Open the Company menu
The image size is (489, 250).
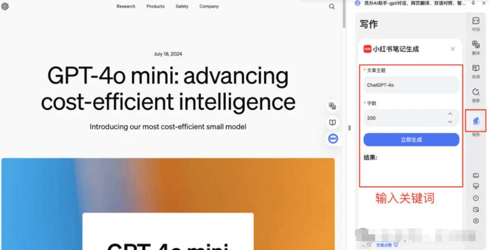(209, 6)
